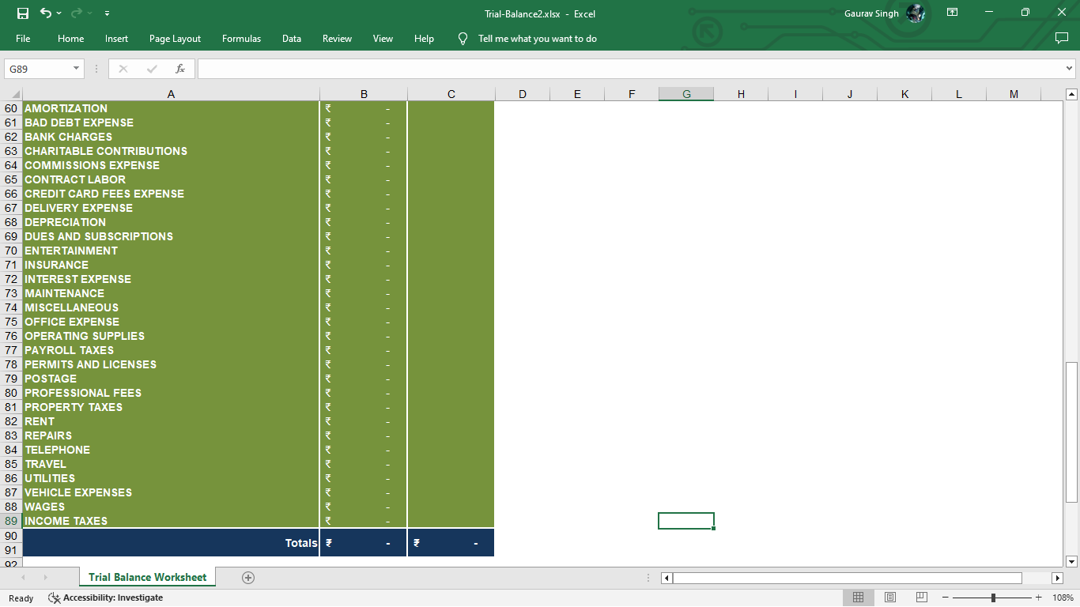Open Customize Quick Access Toolbar dropdown

tap(107, 13)
